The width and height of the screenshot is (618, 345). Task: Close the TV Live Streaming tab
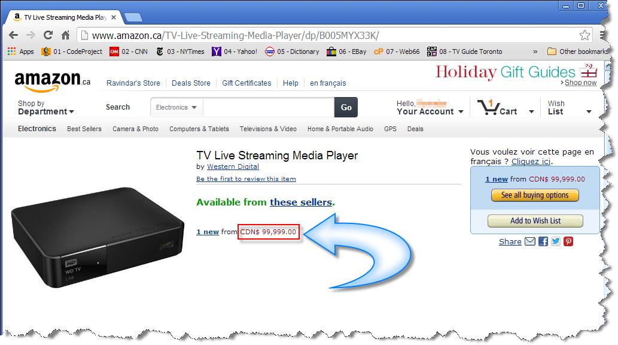pyautogui.click(x=114, y=17)
